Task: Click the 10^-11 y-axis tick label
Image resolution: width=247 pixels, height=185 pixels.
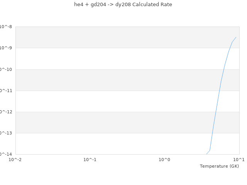Action: 5,91
